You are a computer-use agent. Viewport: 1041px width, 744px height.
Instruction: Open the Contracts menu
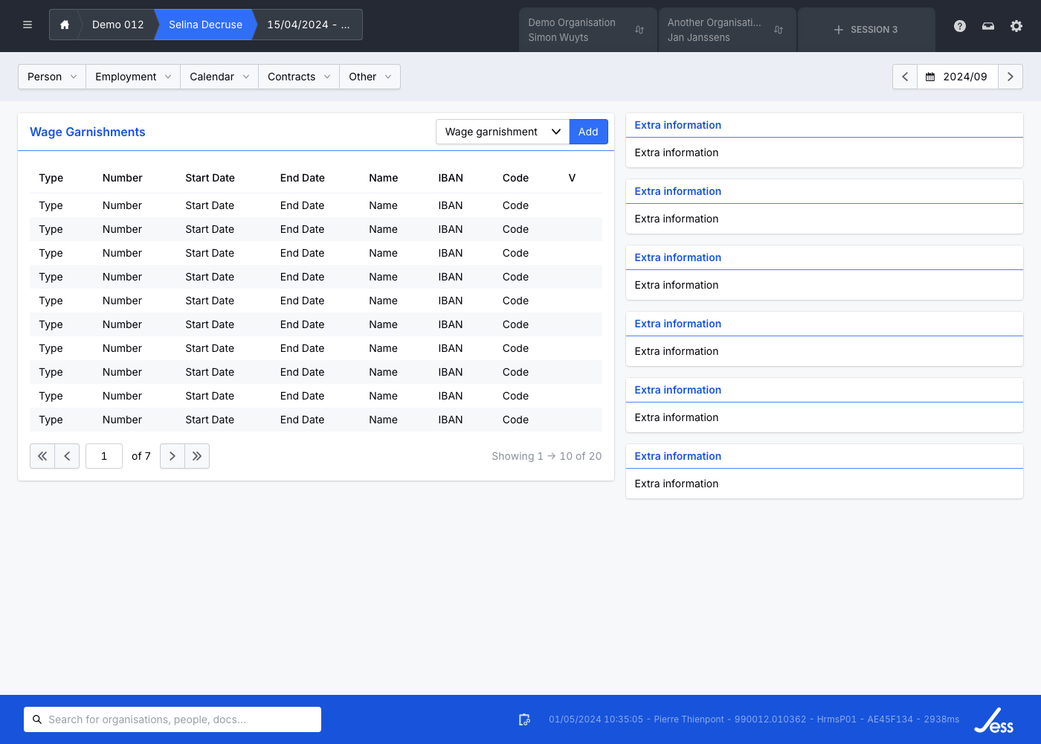299,77
